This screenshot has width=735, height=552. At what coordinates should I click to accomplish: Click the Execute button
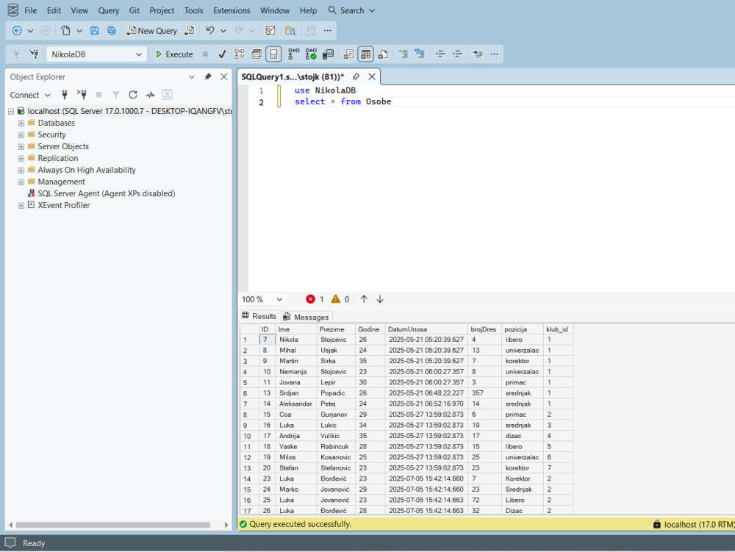pos(174,54)
